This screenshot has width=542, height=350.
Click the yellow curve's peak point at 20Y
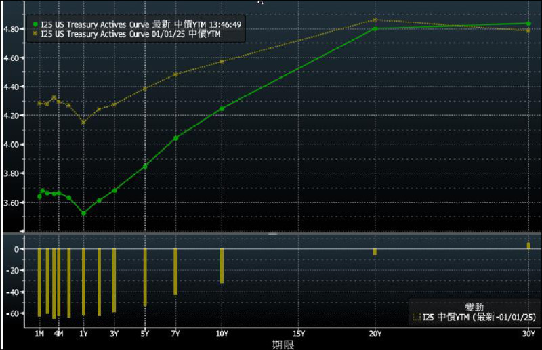(375, 20)
